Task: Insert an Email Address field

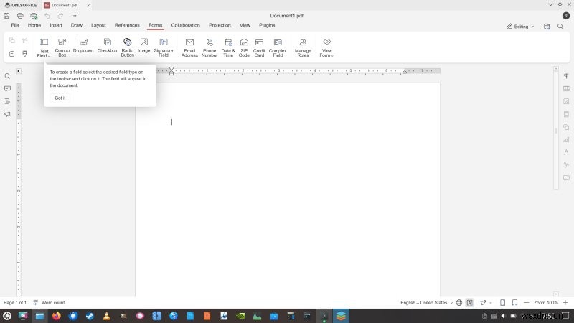Action: tap(189, 47)
